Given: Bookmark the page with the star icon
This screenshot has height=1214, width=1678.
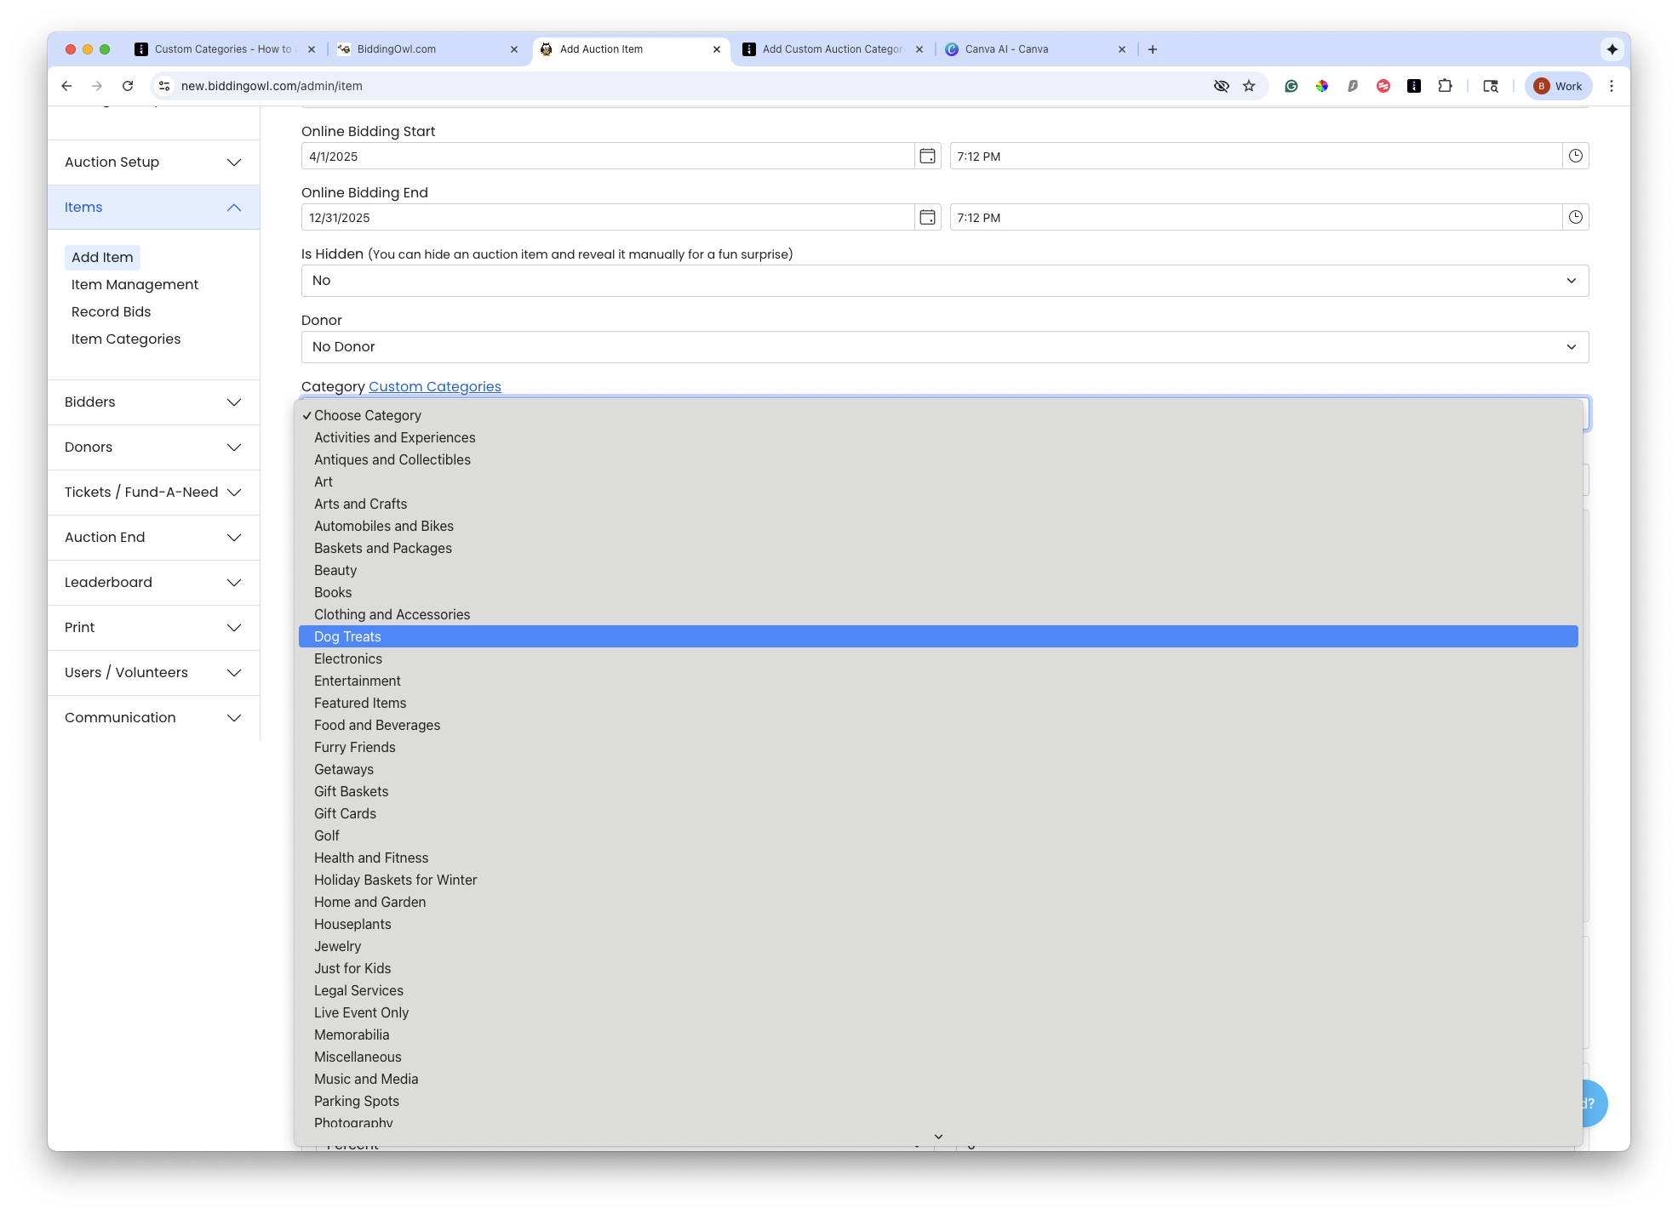Looking at the screenshot, I should [1250, 86].
